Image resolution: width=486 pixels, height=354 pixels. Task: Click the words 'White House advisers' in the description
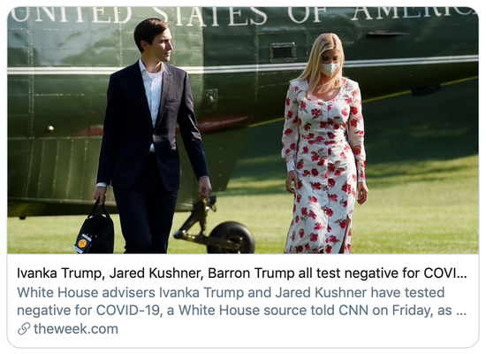[x=87, y=293]
